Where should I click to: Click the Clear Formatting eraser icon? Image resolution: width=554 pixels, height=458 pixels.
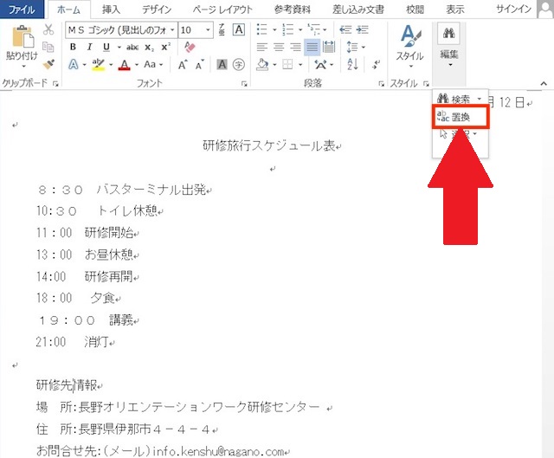pos(190,47)
